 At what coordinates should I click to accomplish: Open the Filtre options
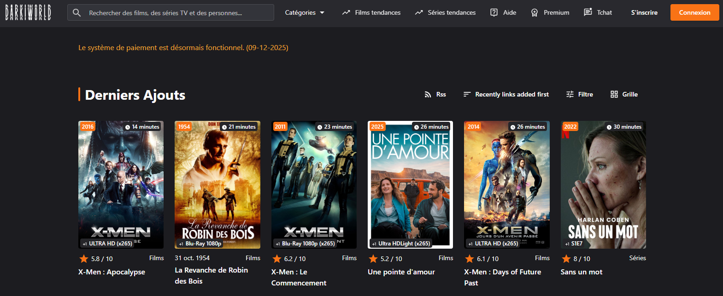click(x=579, y=94)
